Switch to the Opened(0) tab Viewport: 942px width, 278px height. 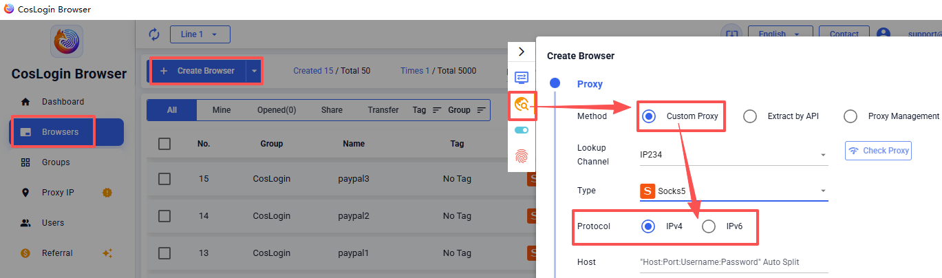tap(277, 110)
